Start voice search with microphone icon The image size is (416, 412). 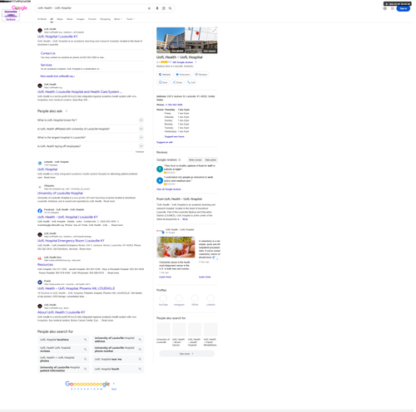coord(157,8)
